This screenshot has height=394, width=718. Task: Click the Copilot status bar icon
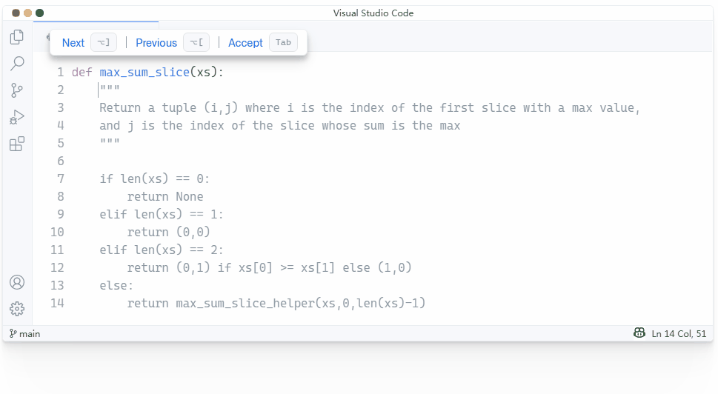(639, 333)
